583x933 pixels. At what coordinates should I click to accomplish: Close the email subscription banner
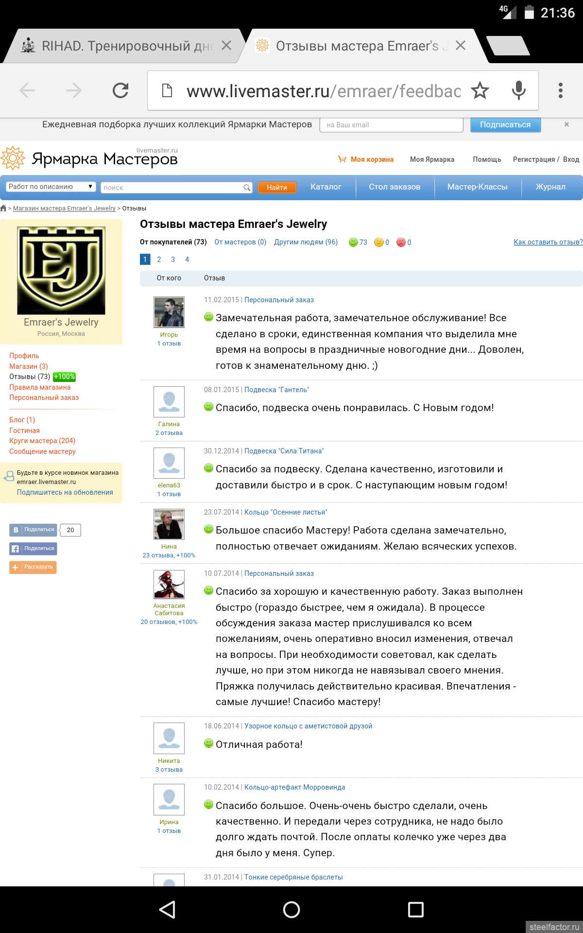[566, 124]
